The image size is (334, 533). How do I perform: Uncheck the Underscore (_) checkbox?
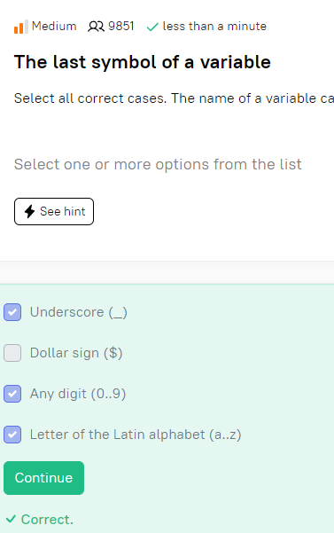pos(12,312)
